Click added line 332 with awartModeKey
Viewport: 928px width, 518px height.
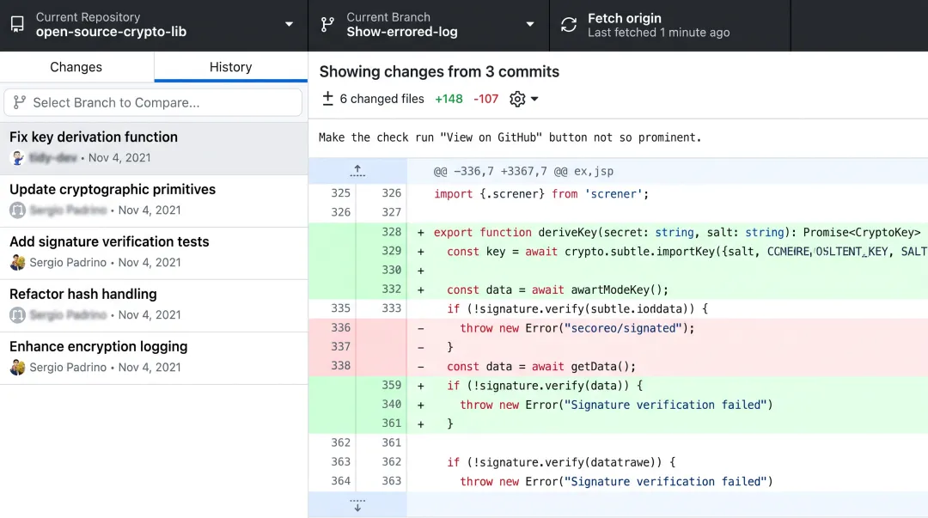(x=618, y=289)
